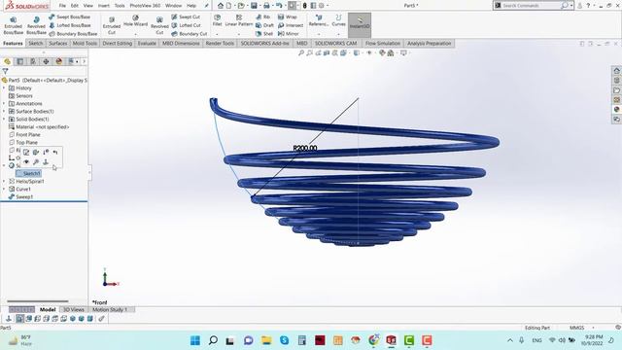Screen dimensions: 622x350
Task: Select the Extruded Boss/Base tool
Action: pyautogui.click(x=13, y=25)
